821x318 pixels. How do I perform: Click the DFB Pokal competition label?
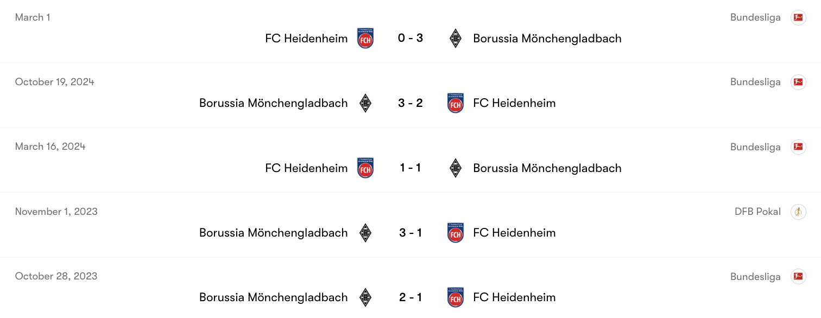tap(757, 212)
